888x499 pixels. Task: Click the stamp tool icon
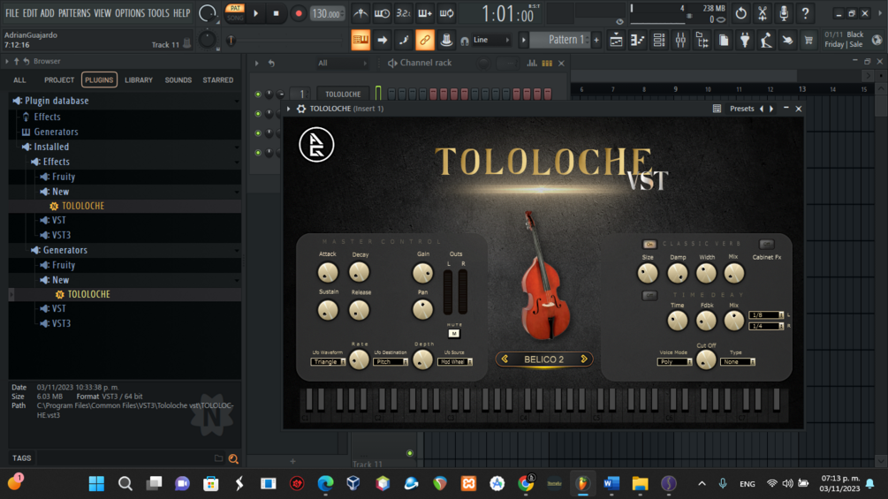pos(446,40)
